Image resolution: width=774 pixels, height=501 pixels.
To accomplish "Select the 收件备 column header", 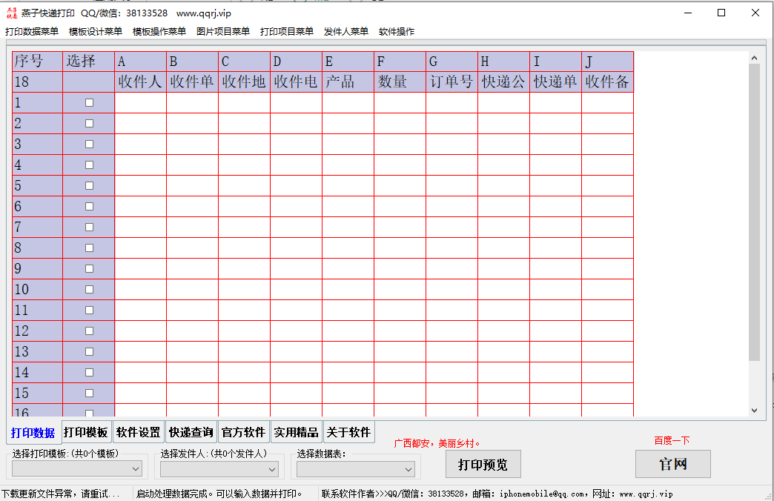I will (607, 82).
